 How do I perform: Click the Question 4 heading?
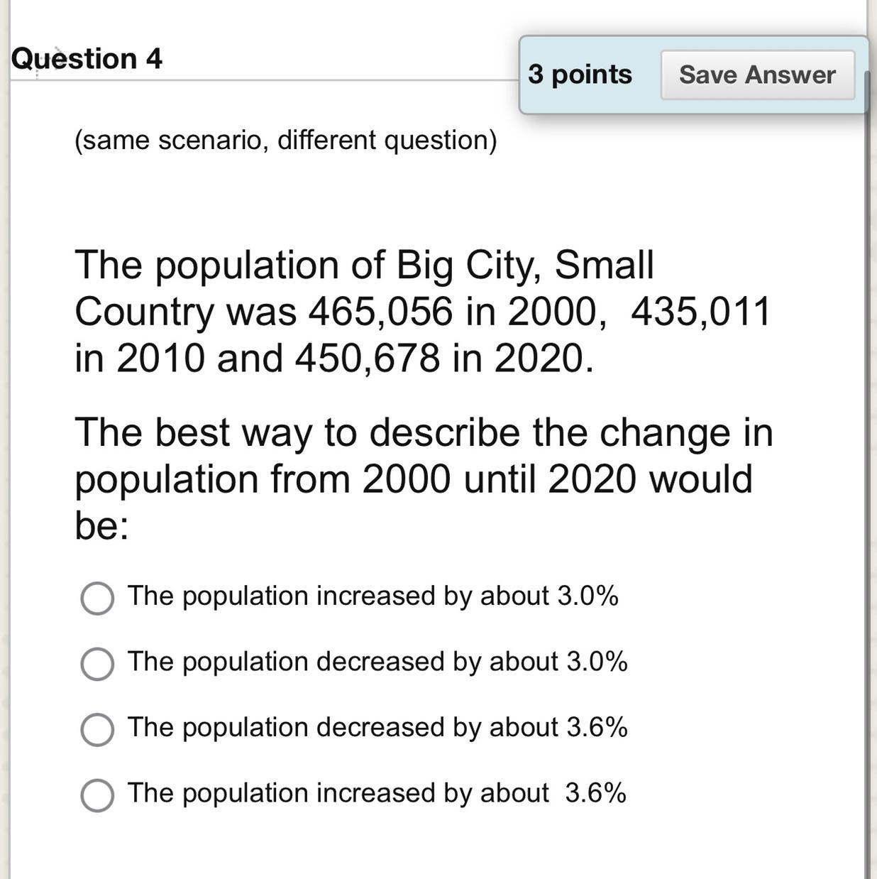click(x=87, y=58)
